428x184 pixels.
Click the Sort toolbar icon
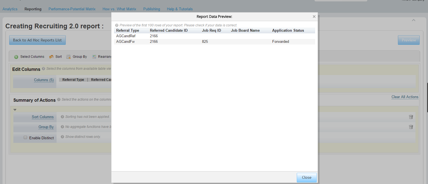tap(51, 57)
